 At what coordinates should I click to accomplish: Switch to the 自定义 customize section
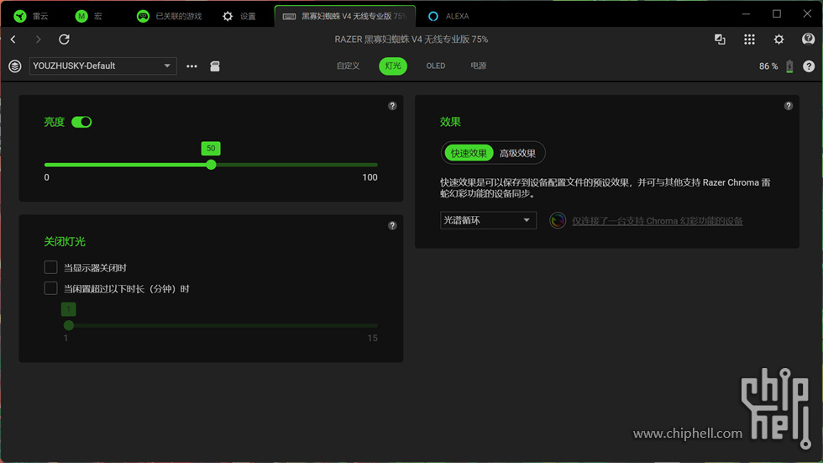tap(348, 66)
